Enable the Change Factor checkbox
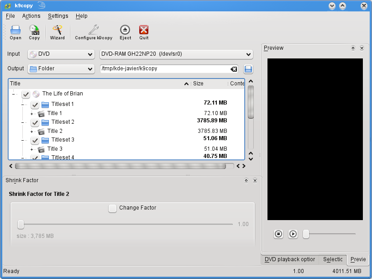 (112, 208)
